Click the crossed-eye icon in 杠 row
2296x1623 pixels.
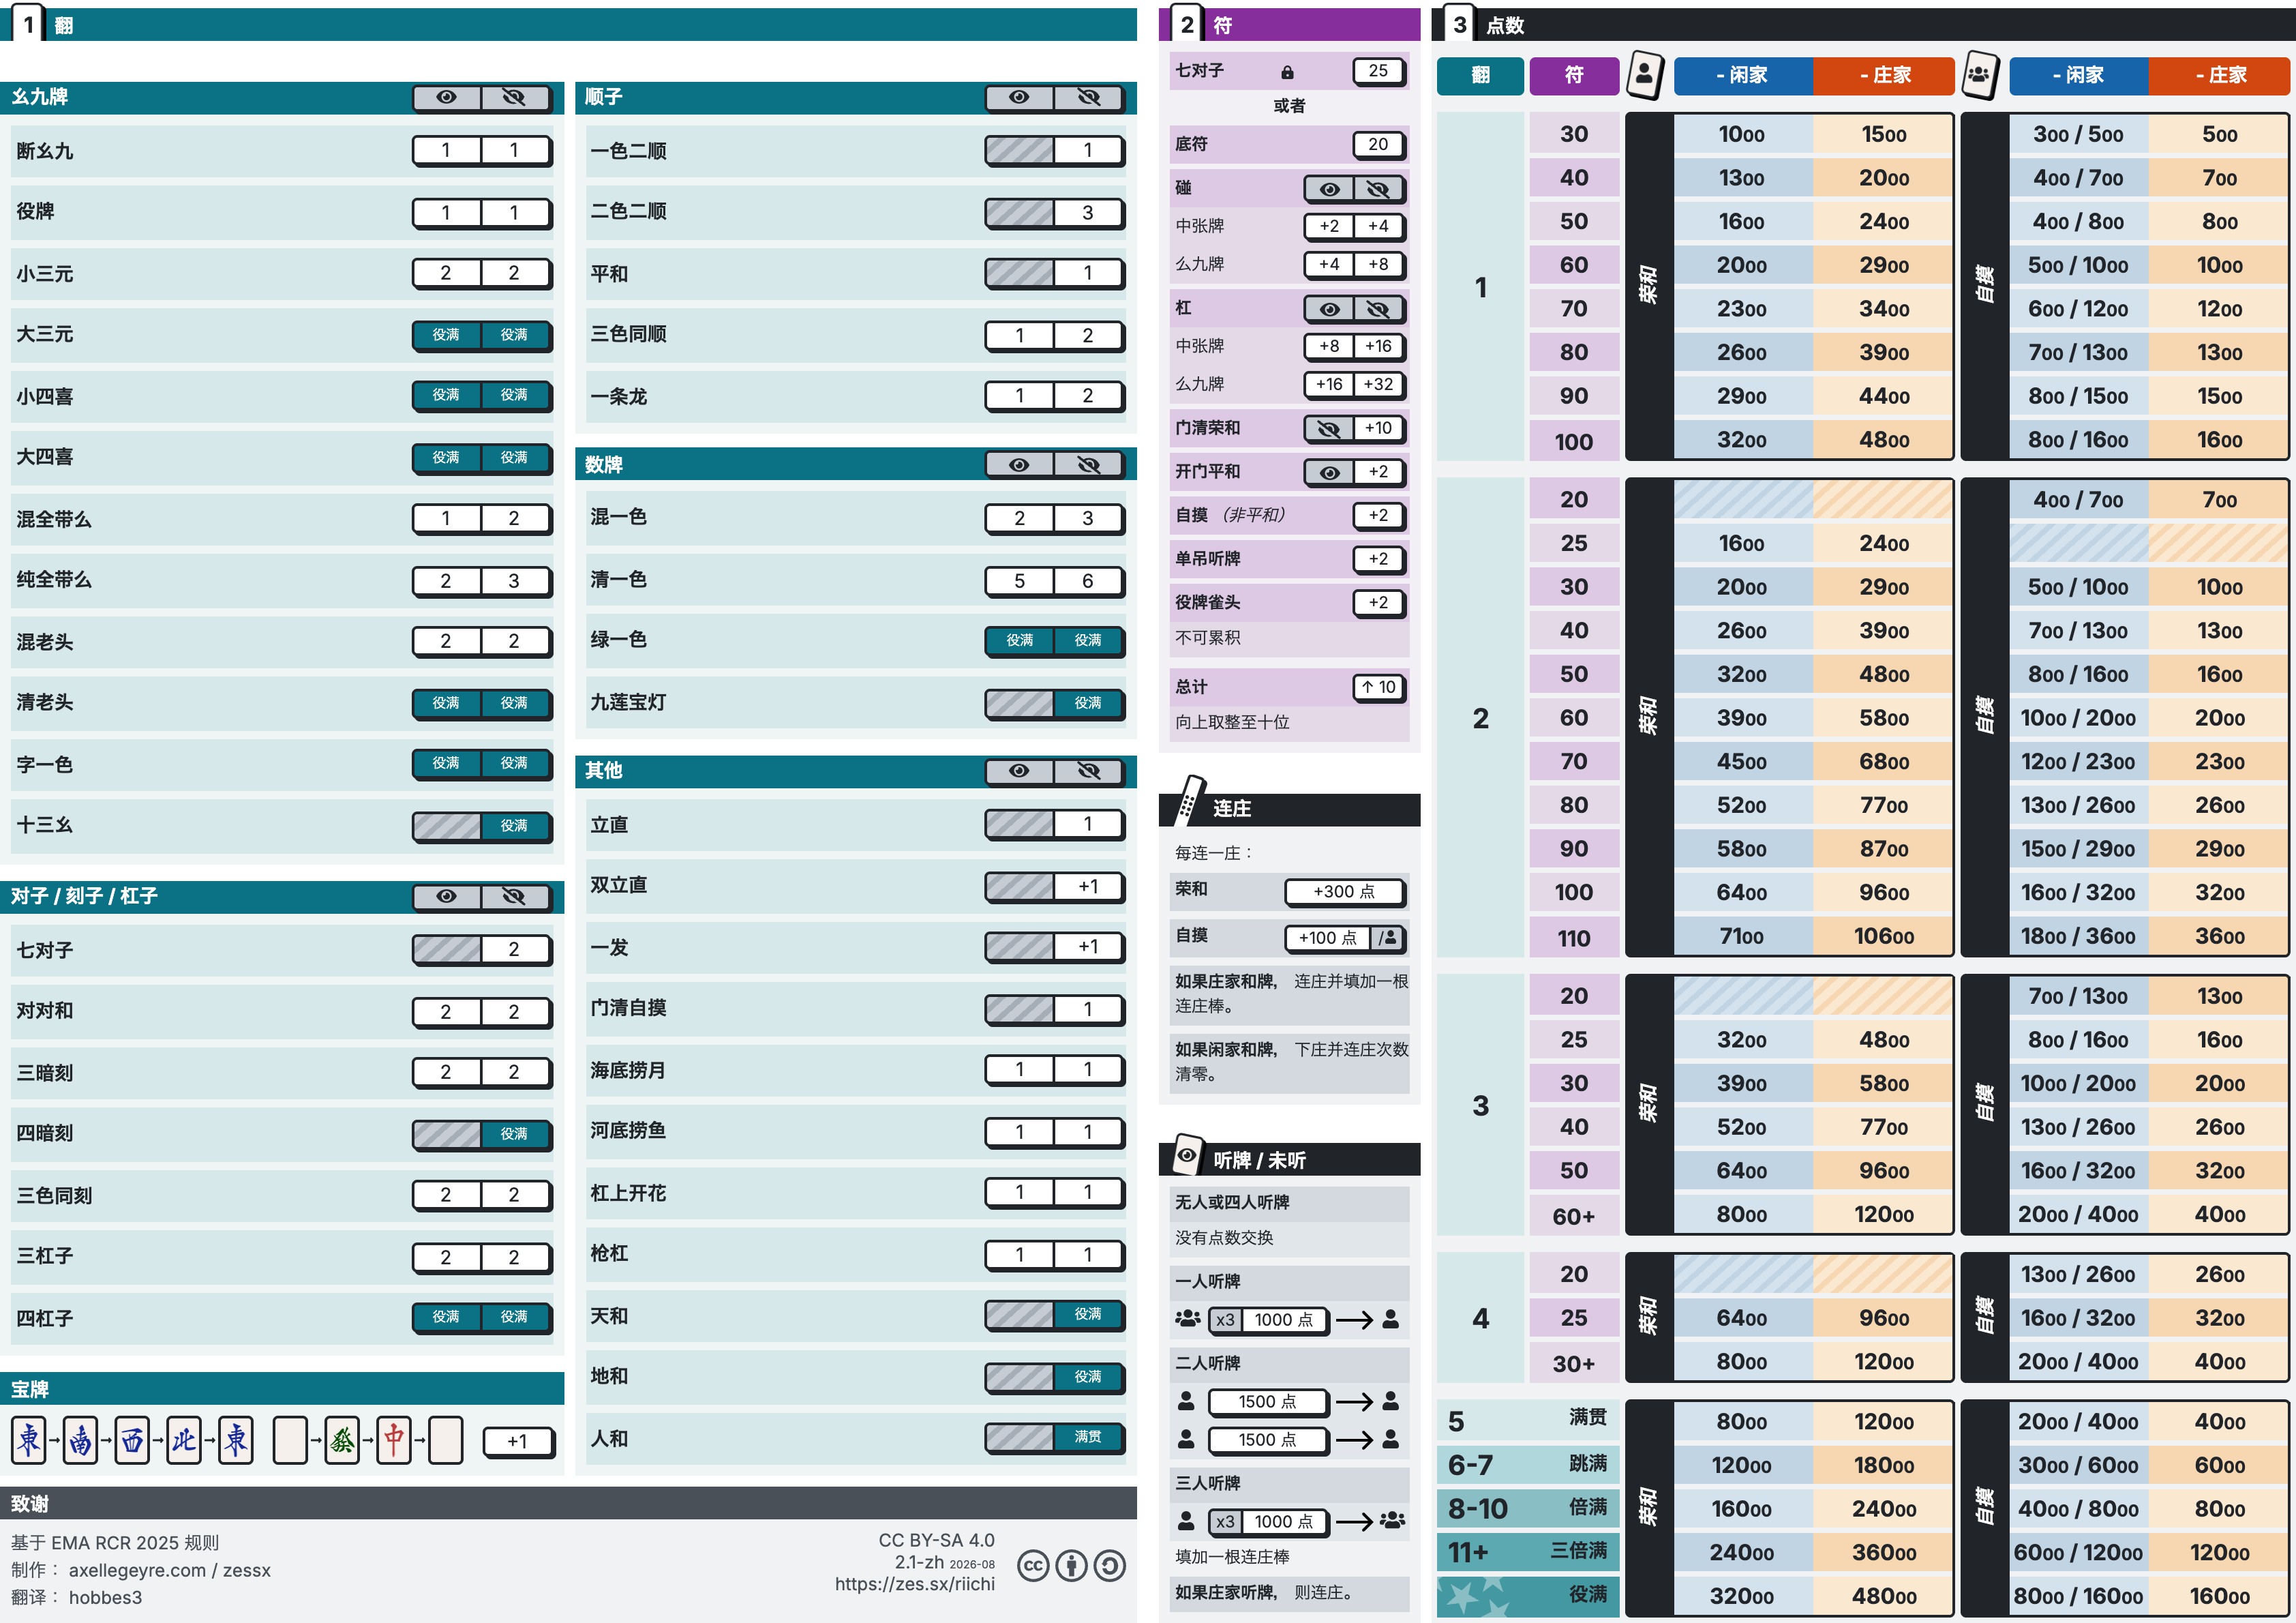click(x=1378, y=309)
